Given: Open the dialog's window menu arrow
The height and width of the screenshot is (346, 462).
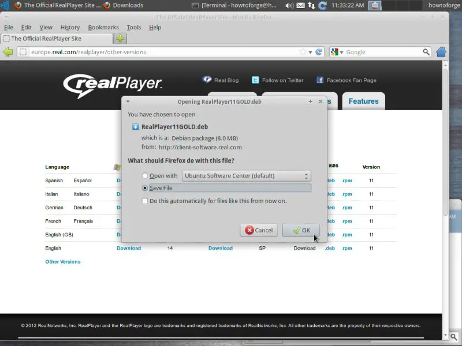Looking at the screenshot, I should pos(128,101).
